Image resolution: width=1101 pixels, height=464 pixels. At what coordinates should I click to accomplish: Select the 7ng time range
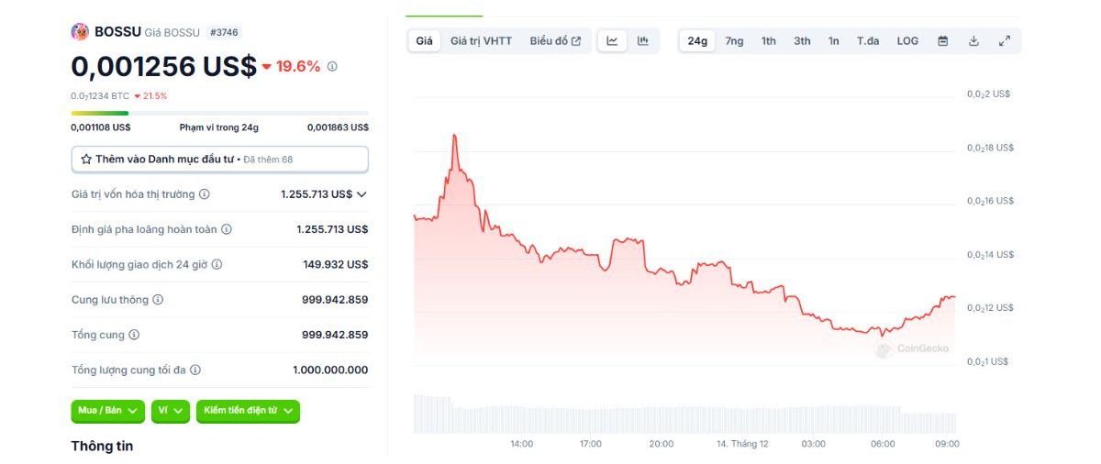tap(734, 41)
